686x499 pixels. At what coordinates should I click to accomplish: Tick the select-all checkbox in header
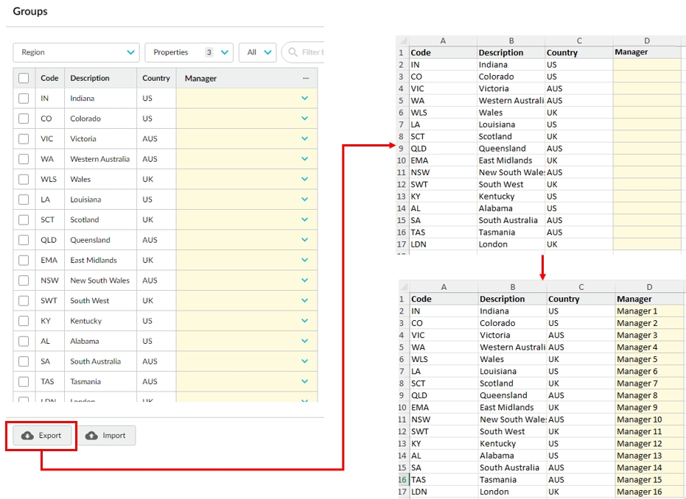coord(24,78)
